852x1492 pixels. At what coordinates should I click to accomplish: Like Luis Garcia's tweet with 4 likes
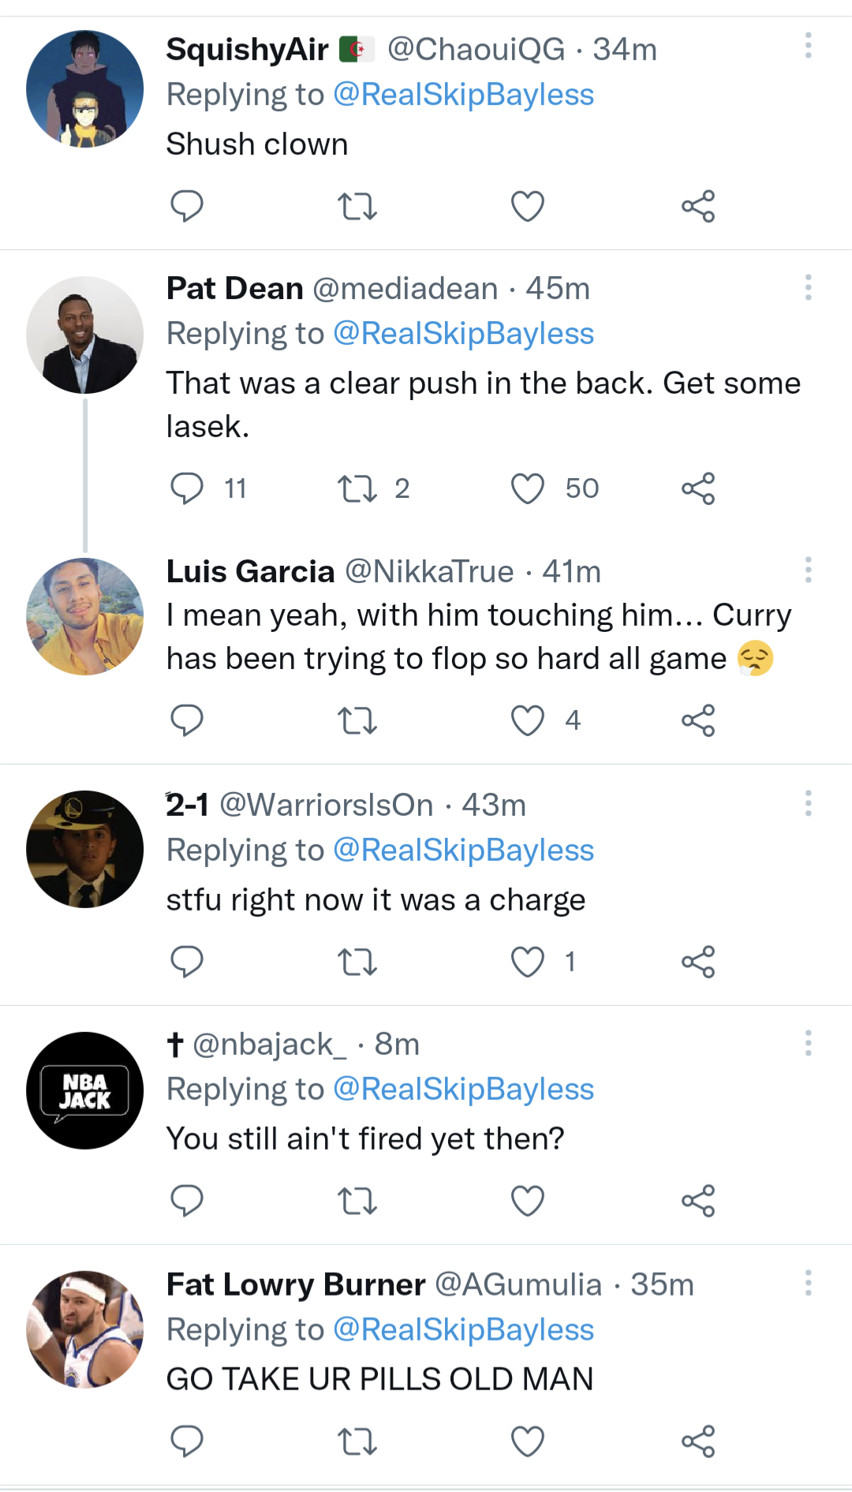tap(528, 720)
